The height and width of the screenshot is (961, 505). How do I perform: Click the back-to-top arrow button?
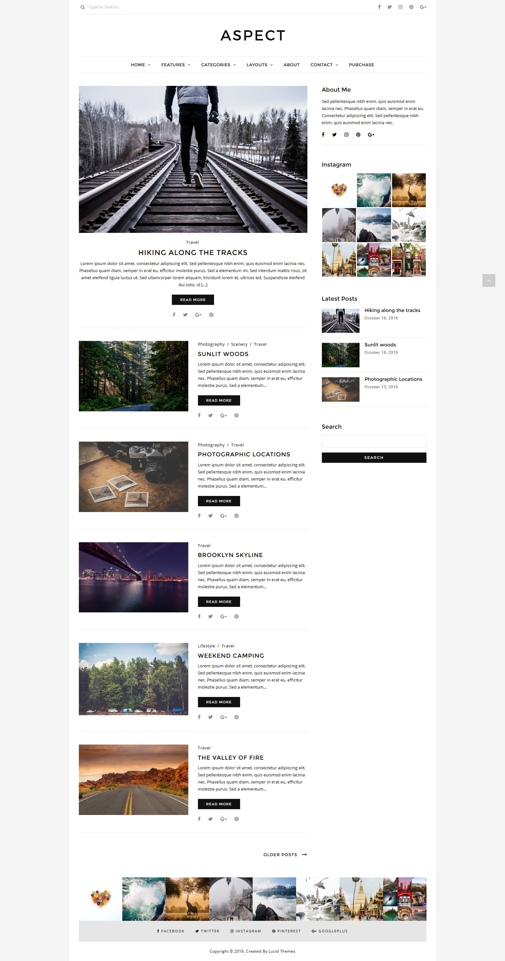(489, 280)
